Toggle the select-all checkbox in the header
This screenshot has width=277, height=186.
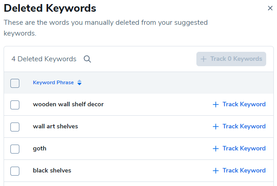point(15,83)
